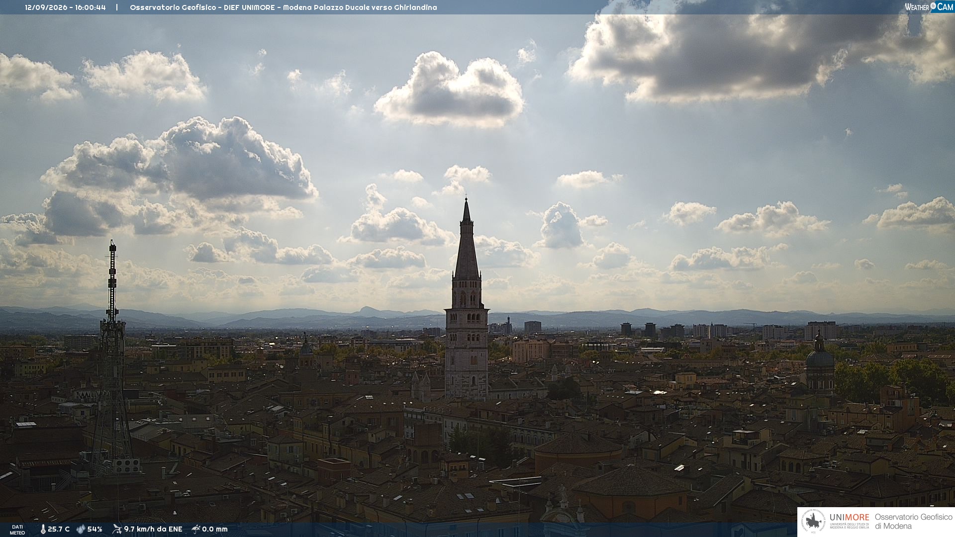Click the 54% humidity value
The image size is (955, 537).
pyautogui.click(x=95, y=529)
